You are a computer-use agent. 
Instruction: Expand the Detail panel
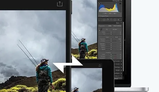pos(121,70)
